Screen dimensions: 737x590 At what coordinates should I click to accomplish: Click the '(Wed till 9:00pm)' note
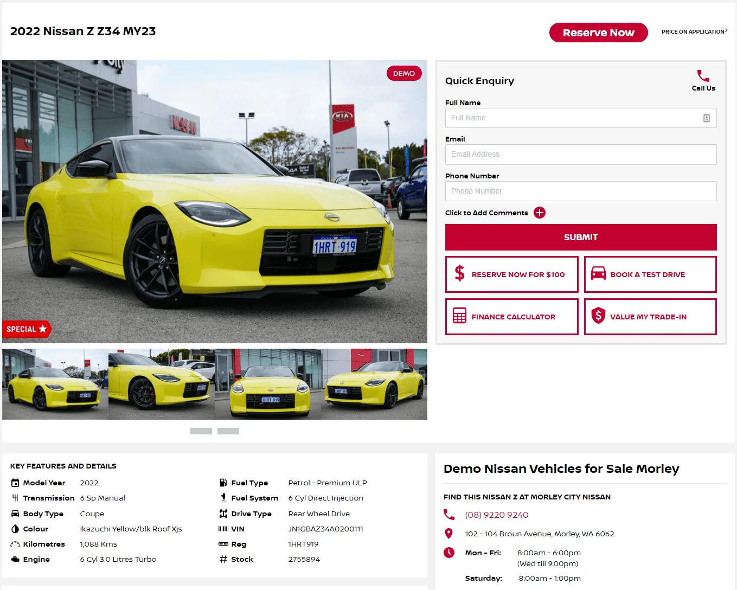[548, 563]
